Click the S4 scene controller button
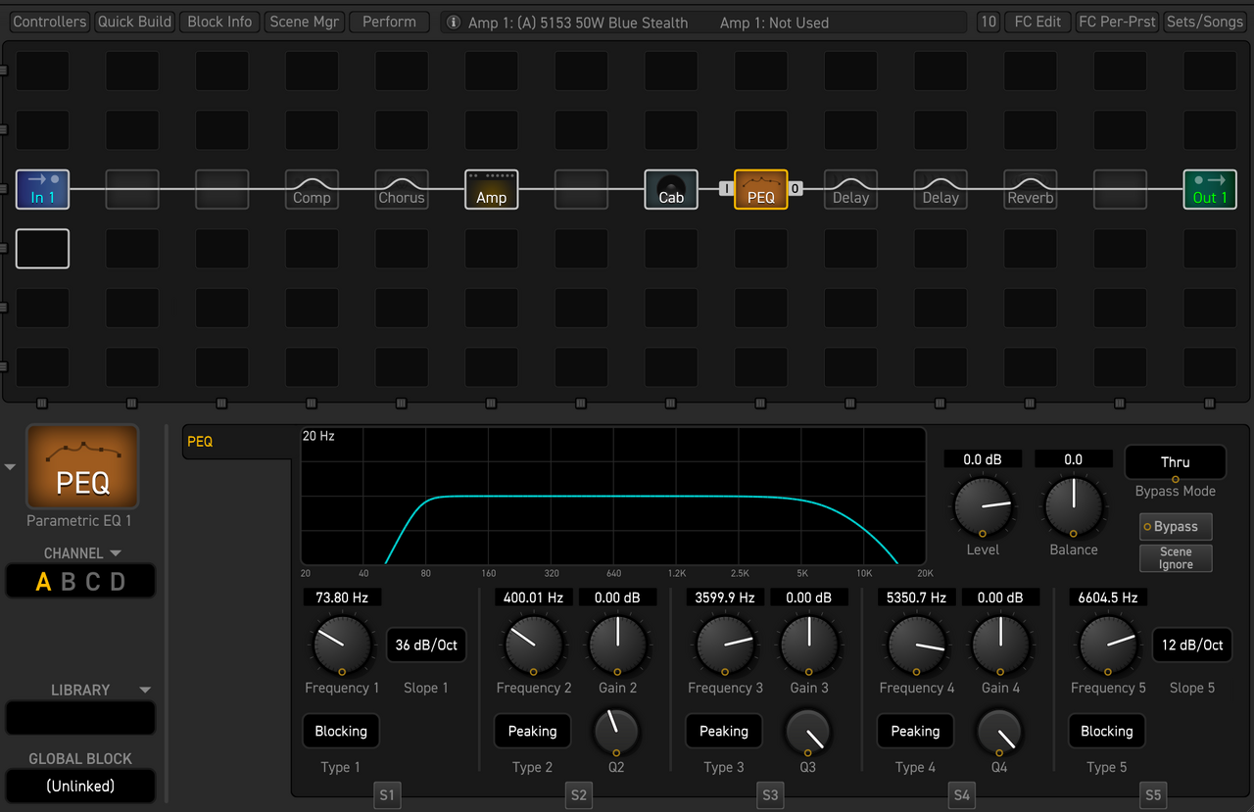This screenshot has width=1254, height=812. click(x=962, y=795)
